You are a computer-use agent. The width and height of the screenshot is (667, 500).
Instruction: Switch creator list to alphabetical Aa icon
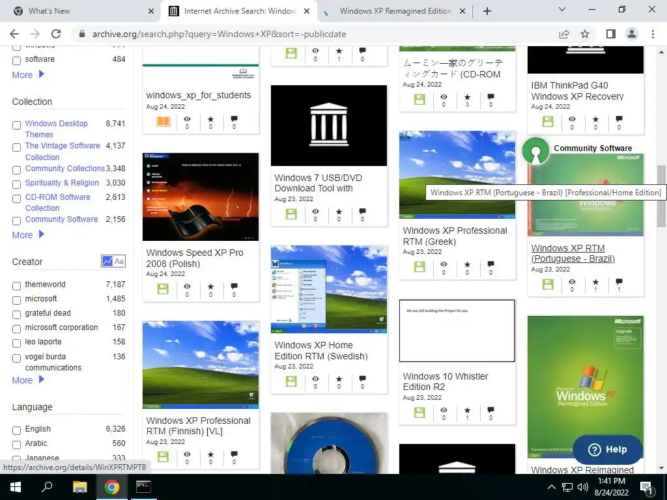point(119,261)
